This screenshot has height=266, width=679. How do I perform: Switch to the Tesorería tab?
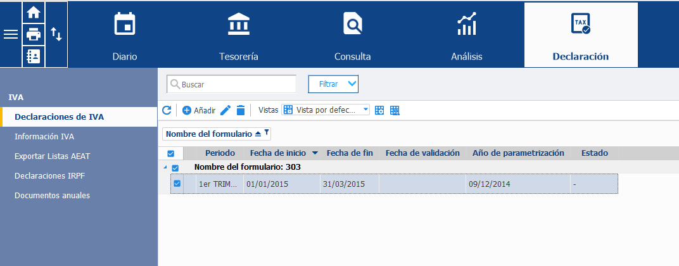(239, 35)
